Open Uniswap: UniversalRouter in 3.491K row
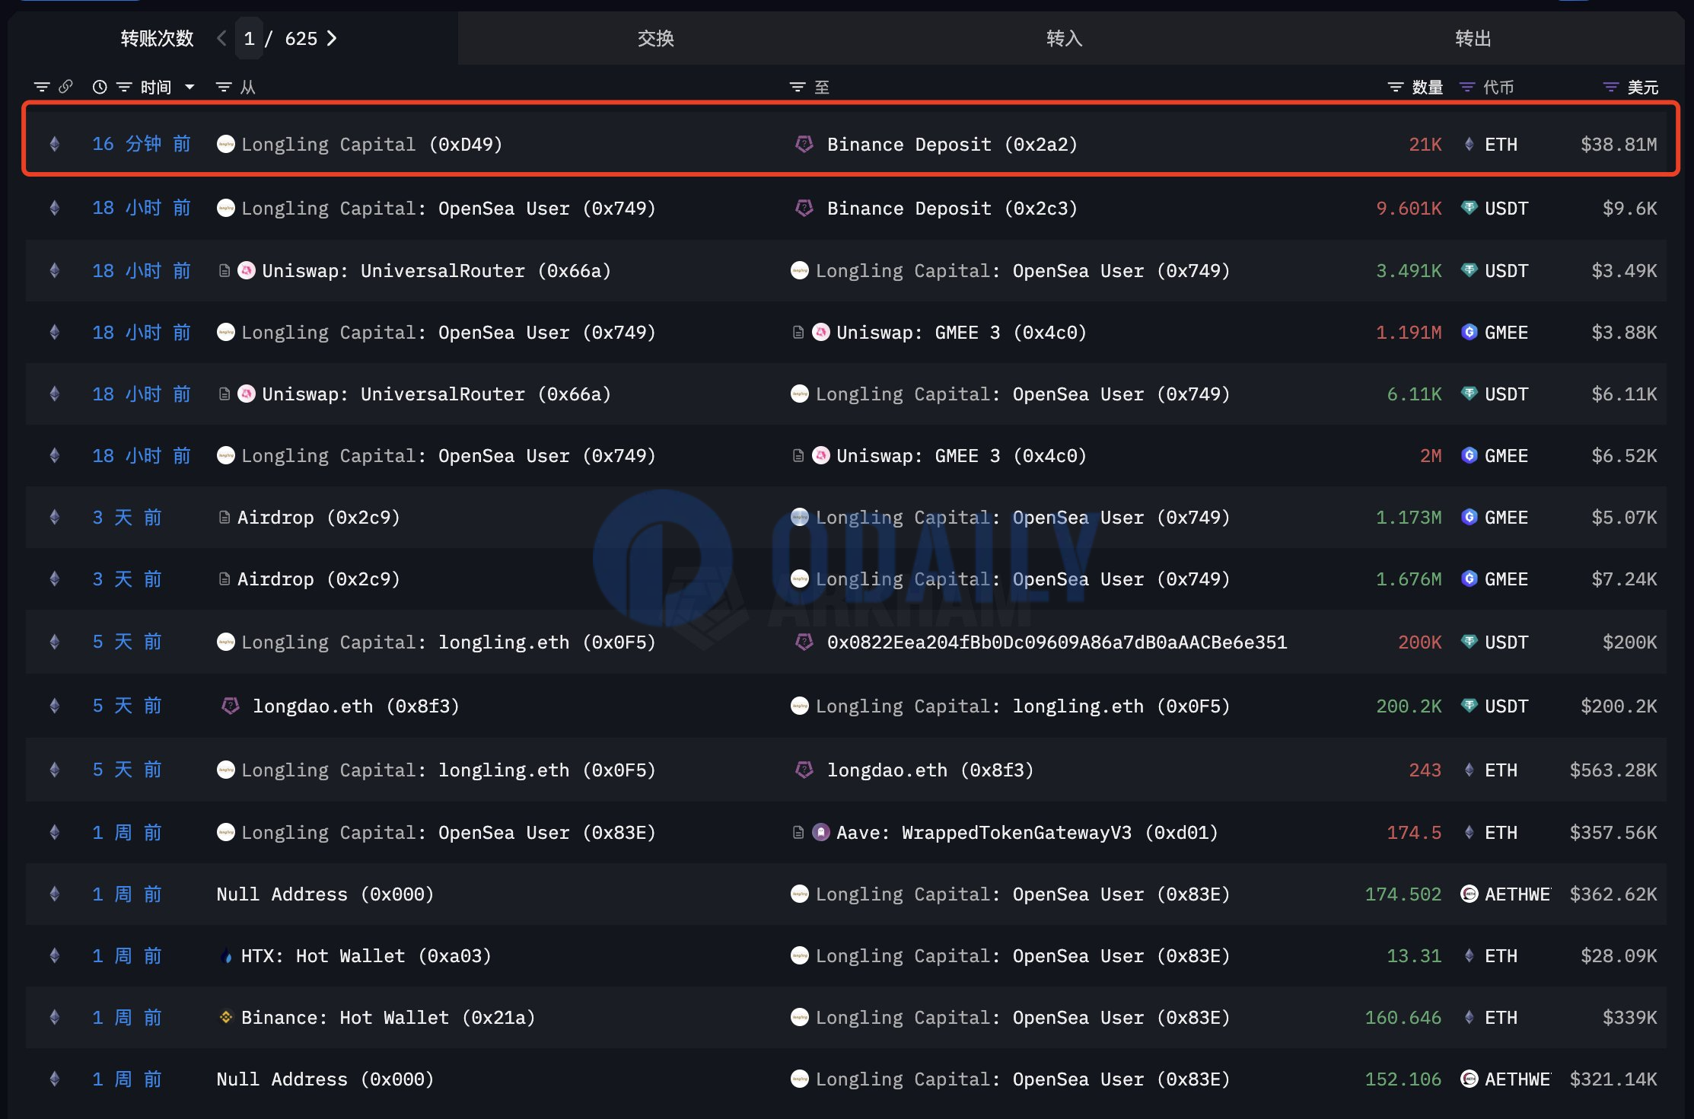The image size is (1694, 1119). point(436,271)
